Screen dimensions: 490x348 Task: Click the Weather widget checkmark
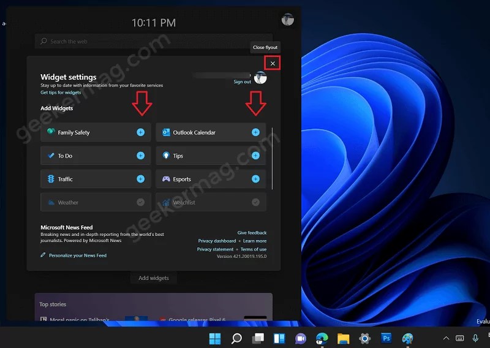(141, 202)
